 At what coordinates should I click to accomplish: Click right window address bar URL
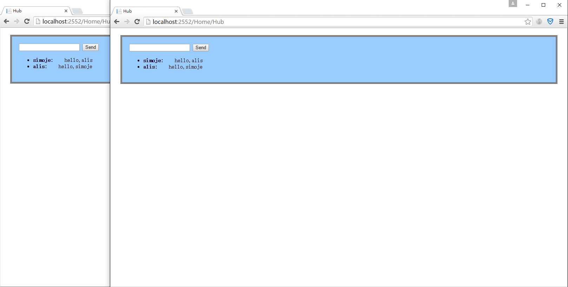188,22
